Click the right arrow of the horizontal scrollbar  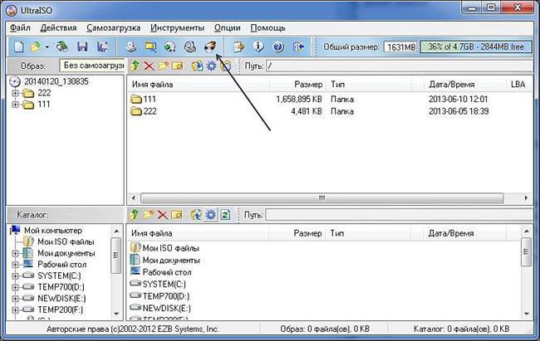pos(526,198)
